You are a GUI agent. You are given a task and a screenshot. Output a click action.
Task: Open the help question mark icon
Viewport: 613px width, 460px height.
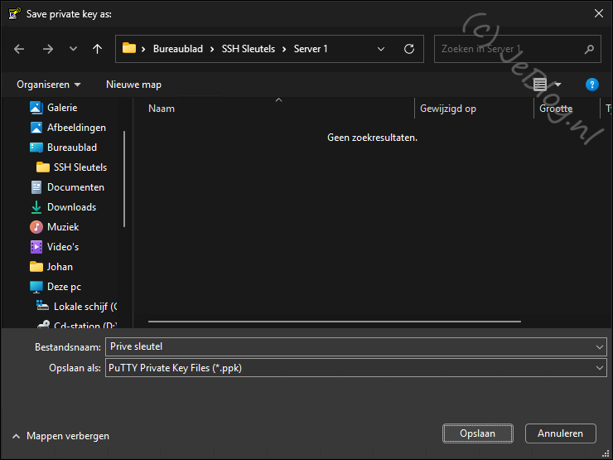click(x=591, y=85)
